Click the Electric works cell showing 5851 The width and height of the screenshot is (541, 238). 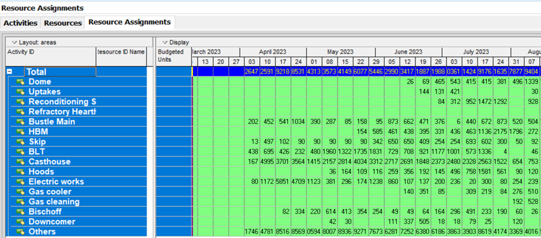click(x=283, y=182)
